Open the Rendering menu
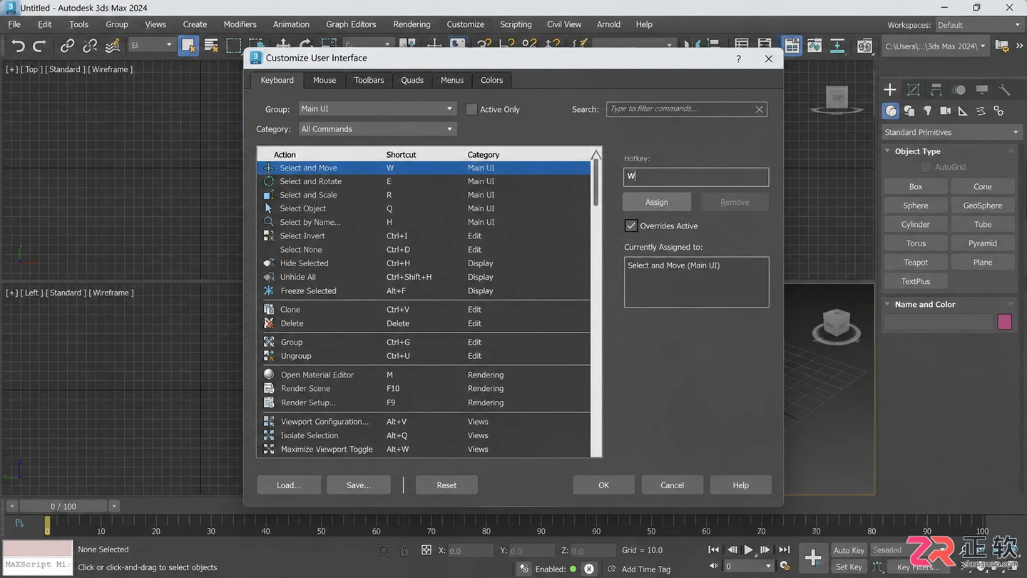 pyautogui.click(x=412, y=24)
